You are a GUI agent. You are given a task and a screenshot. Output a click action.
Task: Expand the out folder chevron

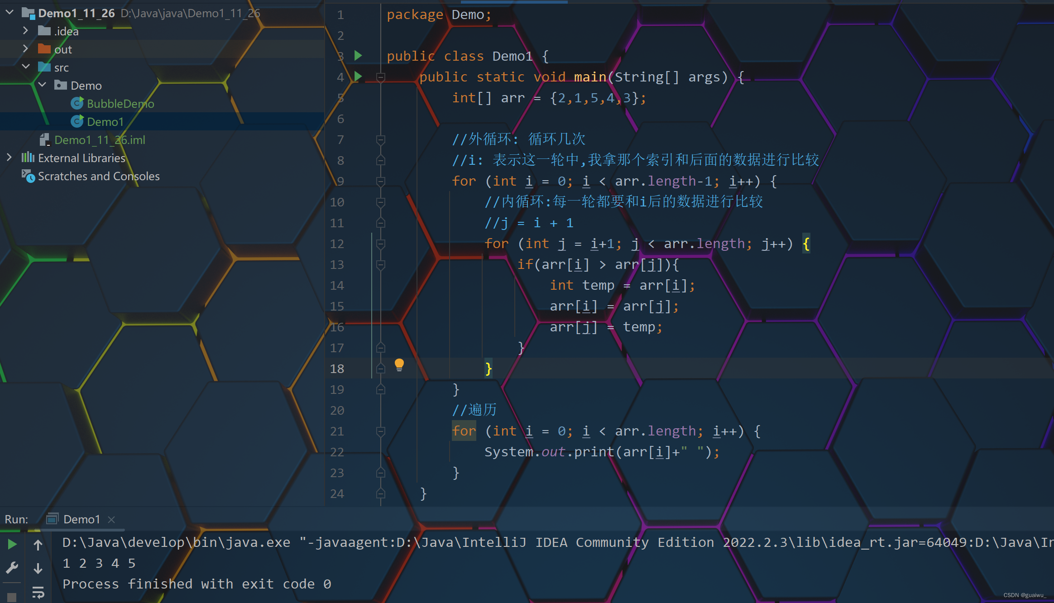(26, 49)
